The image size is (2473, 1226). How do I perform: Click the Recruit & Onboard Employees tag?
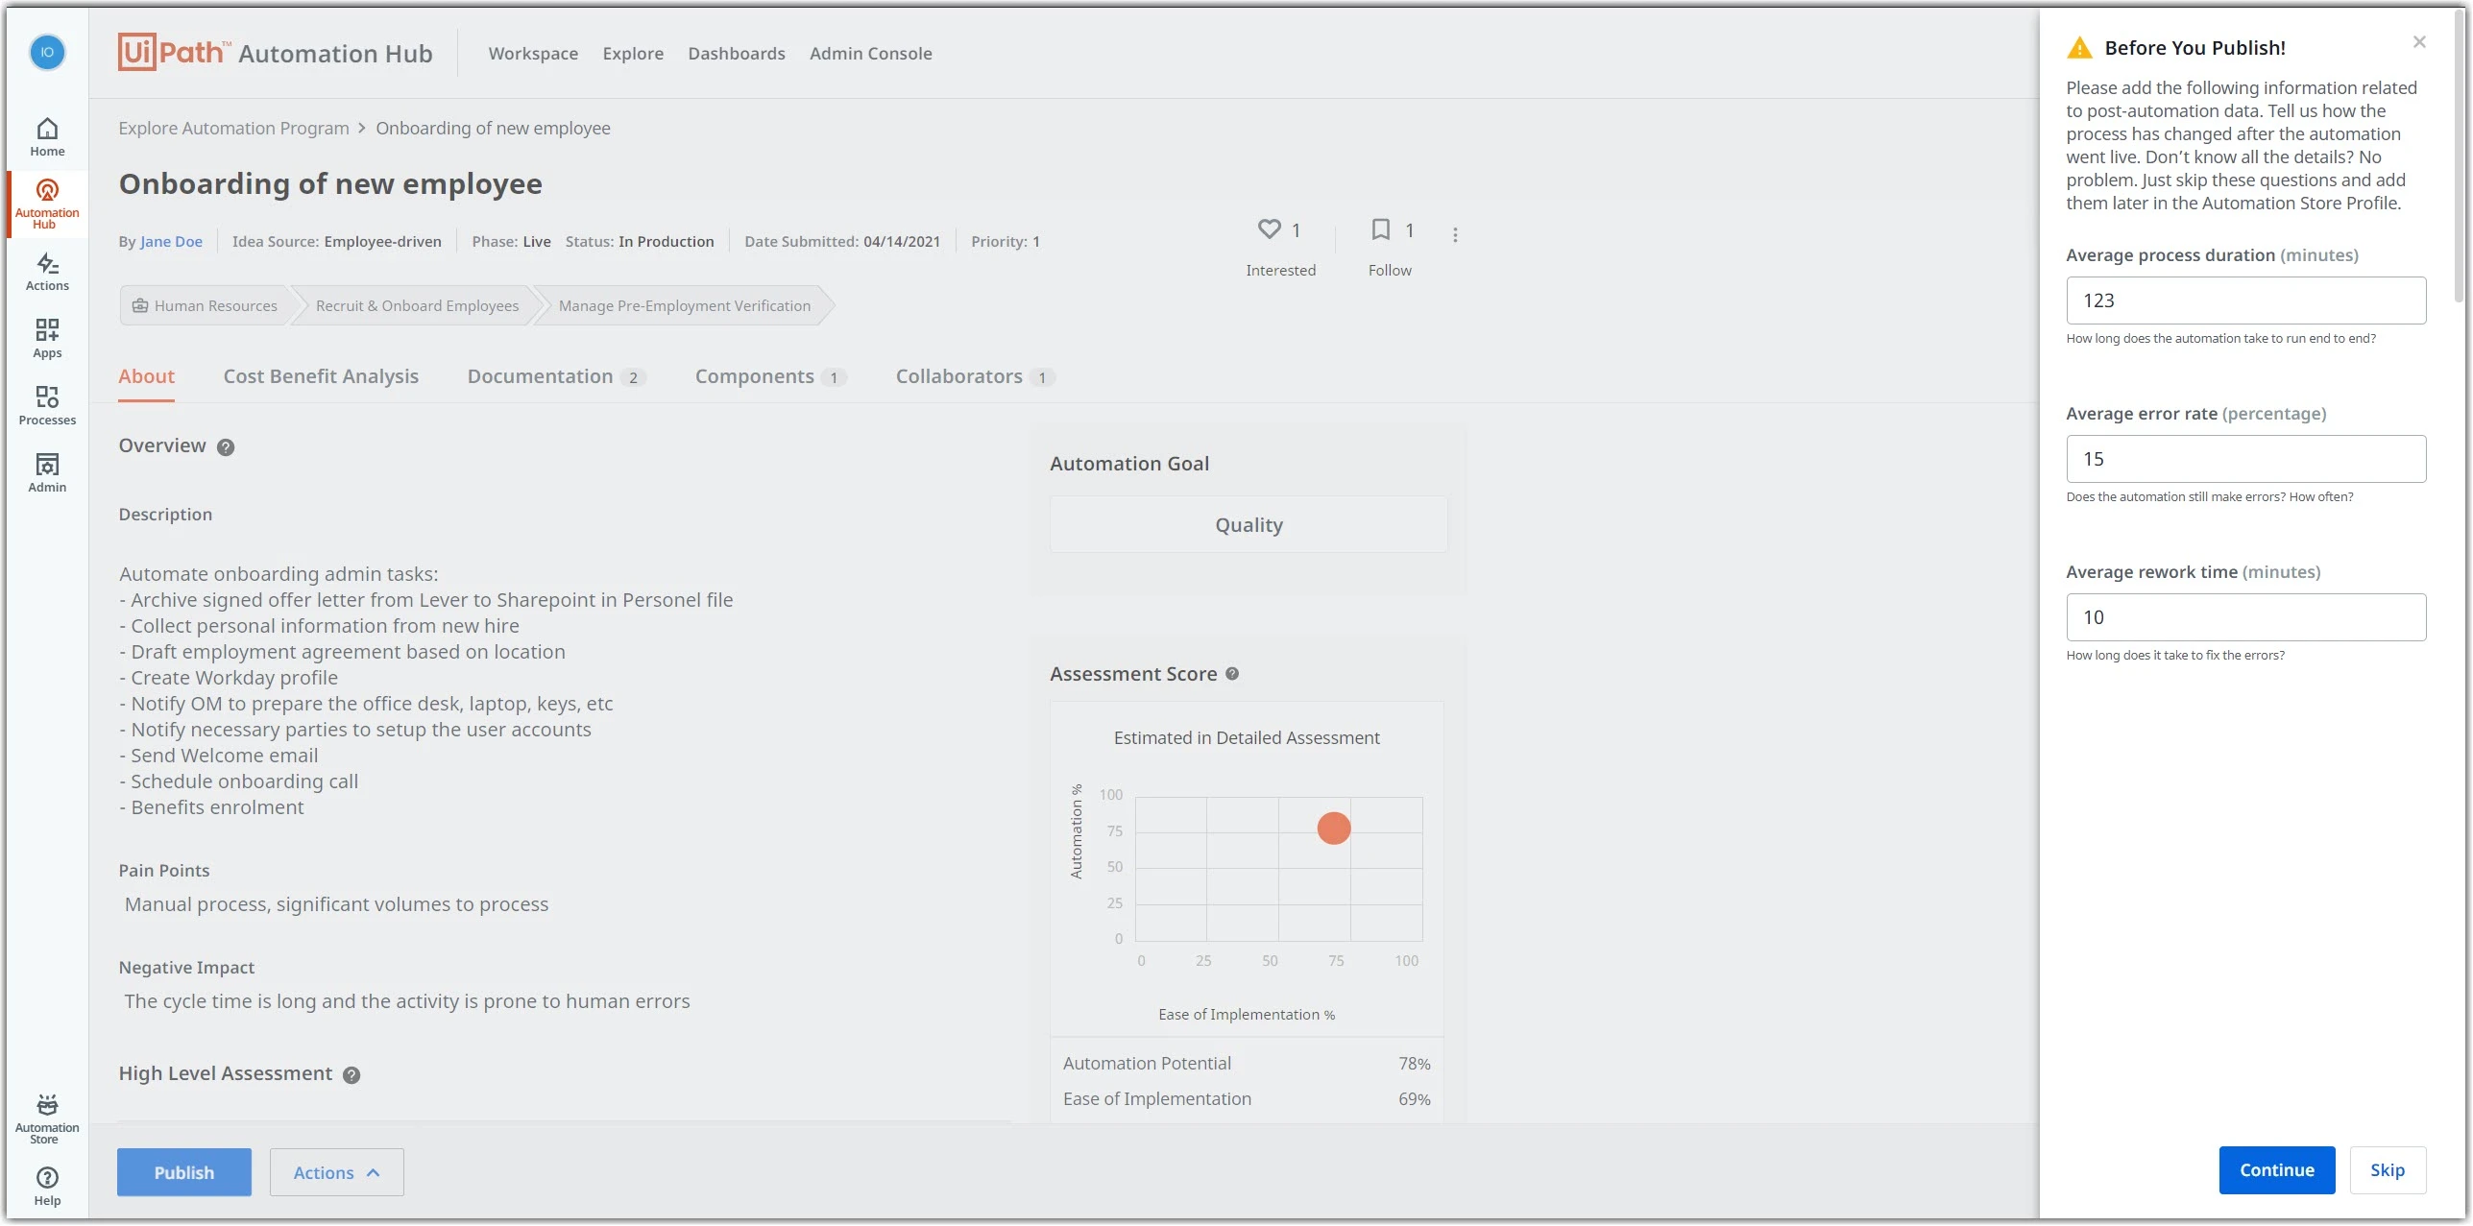(x=417, y=306)
